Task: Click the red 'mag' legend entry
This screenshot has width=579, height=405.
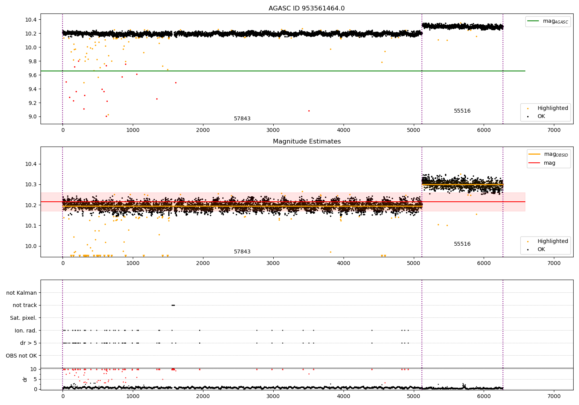Action: [x=542, y=163]
